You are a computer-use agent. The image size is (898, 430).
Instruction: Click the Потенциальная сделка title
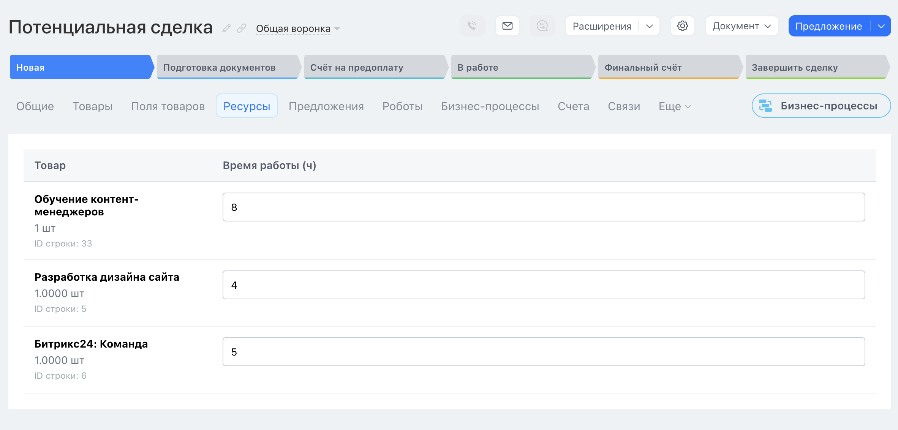pyautogui.click(x=111, y=27)
